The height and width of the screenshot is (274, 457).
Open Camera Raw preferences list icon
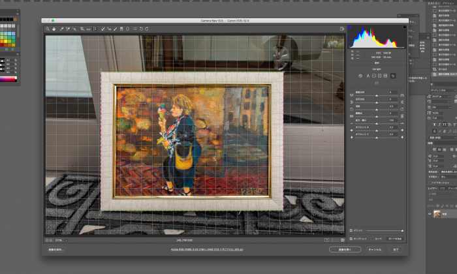(x=135, y=29)
